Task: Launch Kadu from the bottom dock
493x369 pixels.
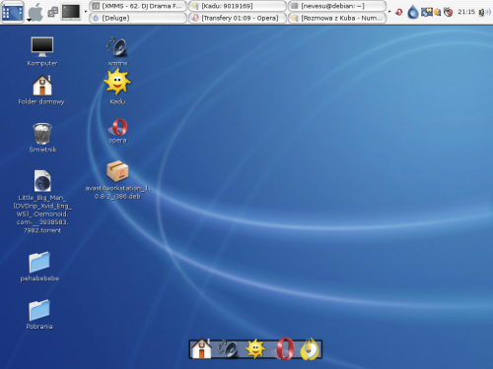Action: click(x=255, y=348)
